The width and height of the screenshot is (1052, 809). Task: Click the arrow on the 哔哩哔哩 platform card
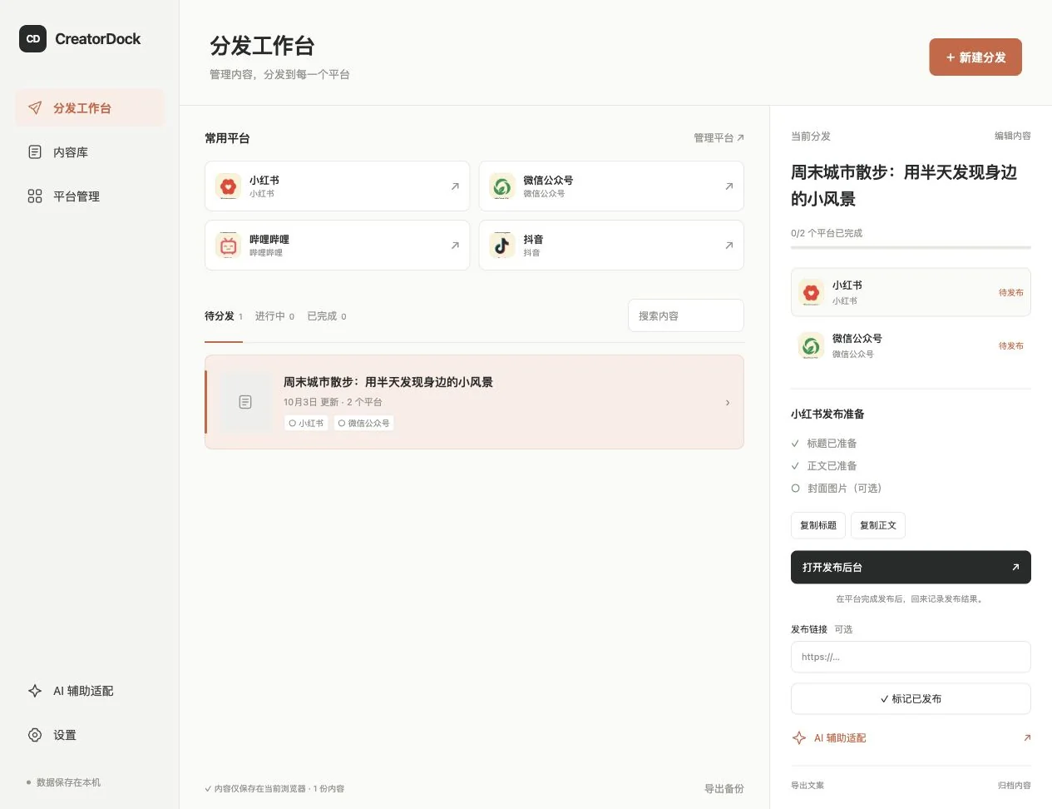tap(455, 246)
